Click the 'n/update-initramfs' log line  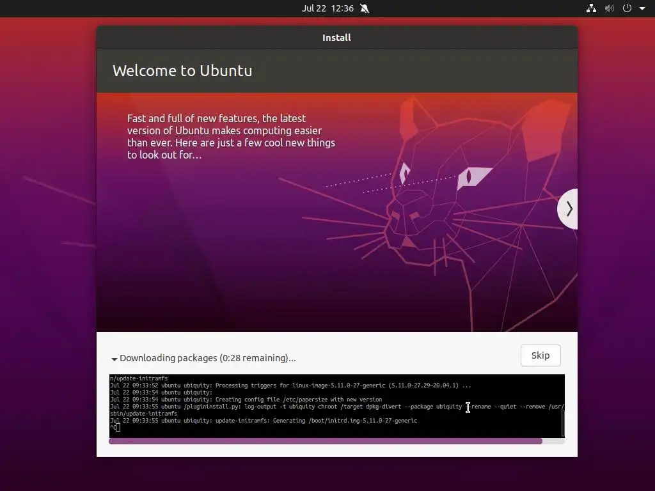coord(139,378)
